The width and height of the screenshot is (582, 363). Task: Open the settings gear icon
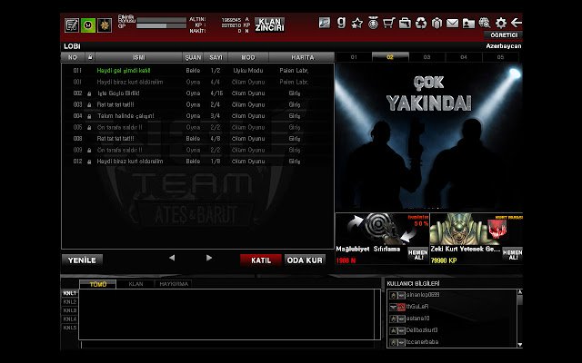(x=501, y=24)
